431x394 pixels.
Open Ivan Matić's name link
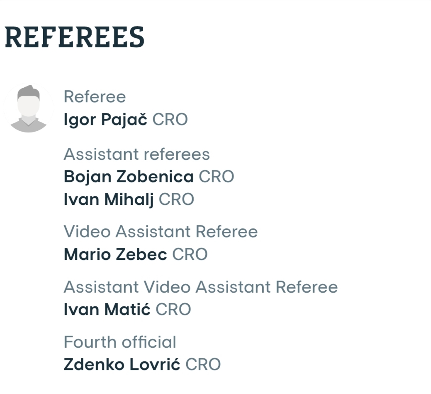click(107, 309)
